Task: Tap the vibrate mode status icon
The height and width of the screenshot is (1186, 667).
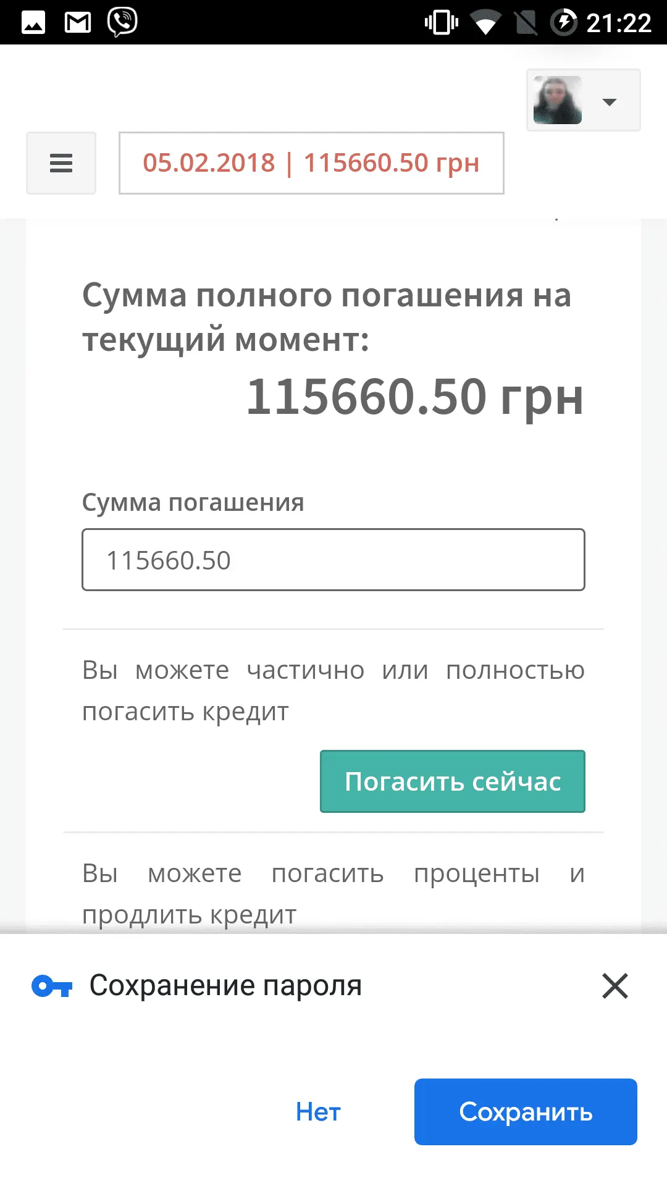Action: click(442, 23)
